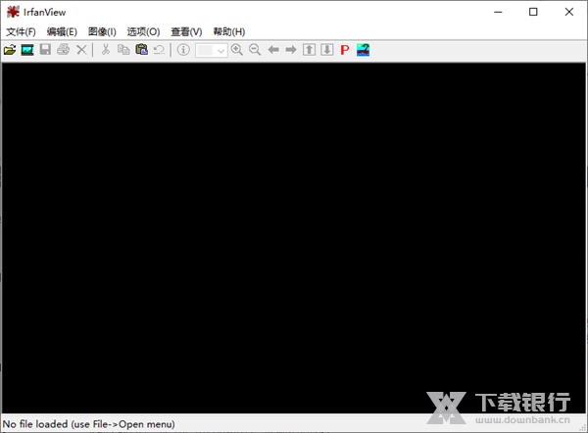This screenshot has height=433, width=588.
Task: Click the Print icon
Action: coord(64,50)
